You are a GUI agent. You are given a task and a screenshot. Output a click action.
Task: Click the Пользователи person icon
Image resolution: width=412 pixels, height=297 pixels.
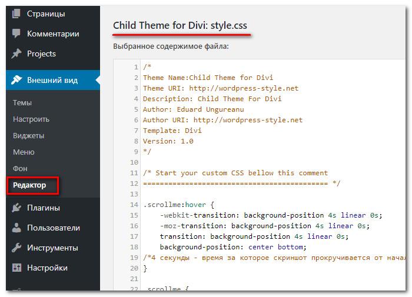coord(16,228)
